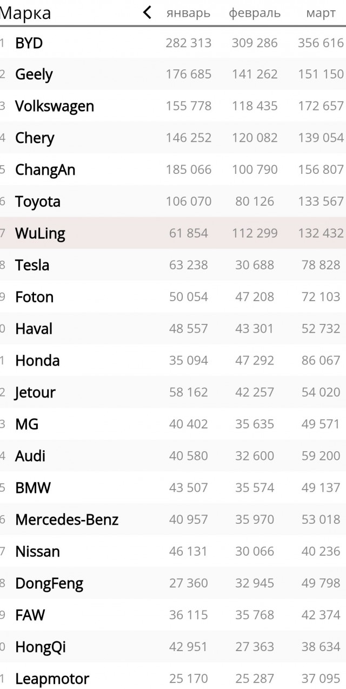
Task: Select the Toyota brand row
Action: [x=38, y=202]
